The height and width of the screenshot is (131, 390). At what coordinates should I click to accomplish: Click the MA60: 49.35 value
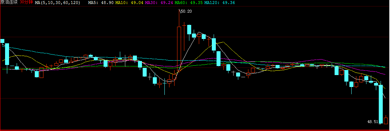point(189,3)
